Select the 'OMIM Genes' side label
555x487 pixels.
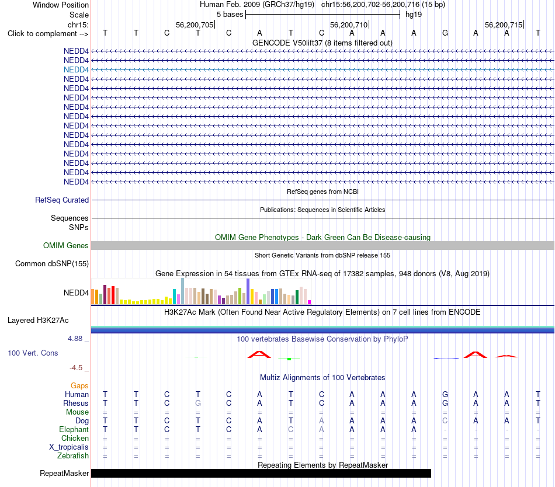click(x=65, y=245)
